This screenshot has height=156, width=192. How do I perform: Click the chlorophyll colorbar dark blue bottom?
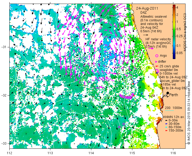click(x=174, y=57)
